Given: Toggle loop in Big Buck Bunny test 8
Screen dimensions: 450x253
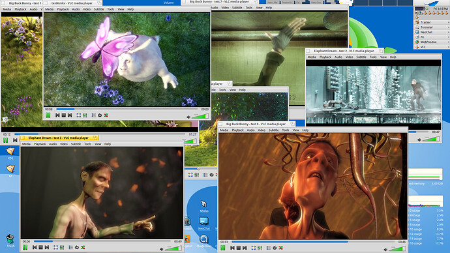Looking at the screenshot, I should [x=275, y=248].
